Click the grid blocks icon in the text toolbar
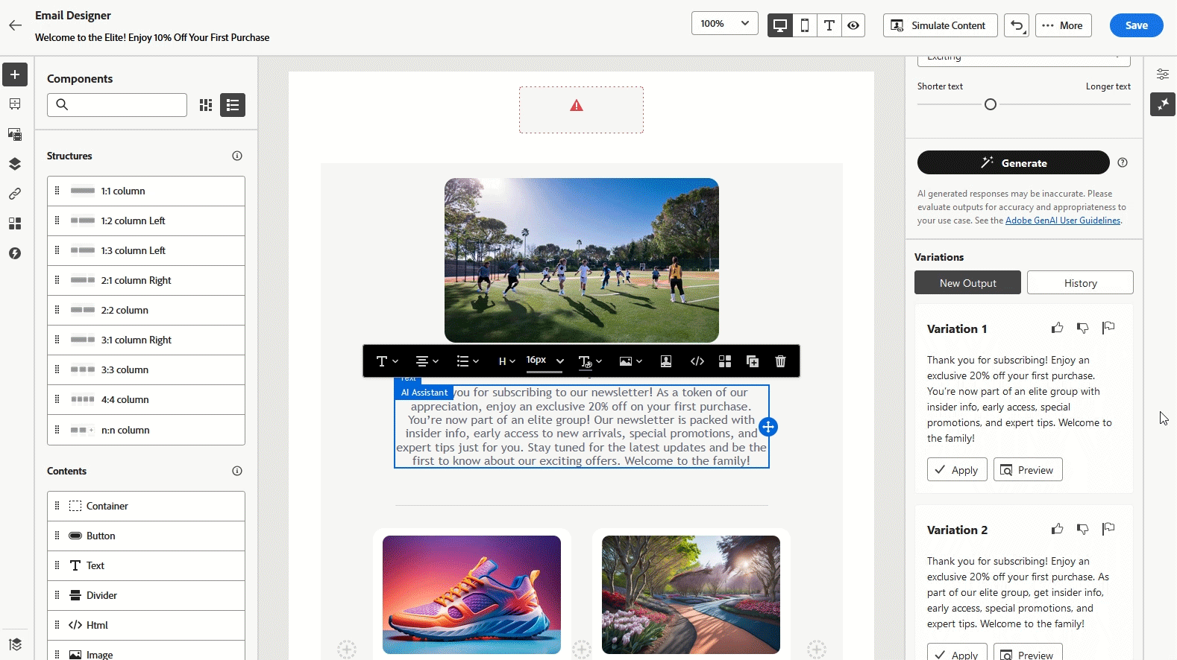 (x=725, y=361)
